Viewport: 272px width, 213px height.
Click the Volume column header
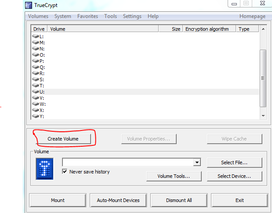click(x=103, y=29)
